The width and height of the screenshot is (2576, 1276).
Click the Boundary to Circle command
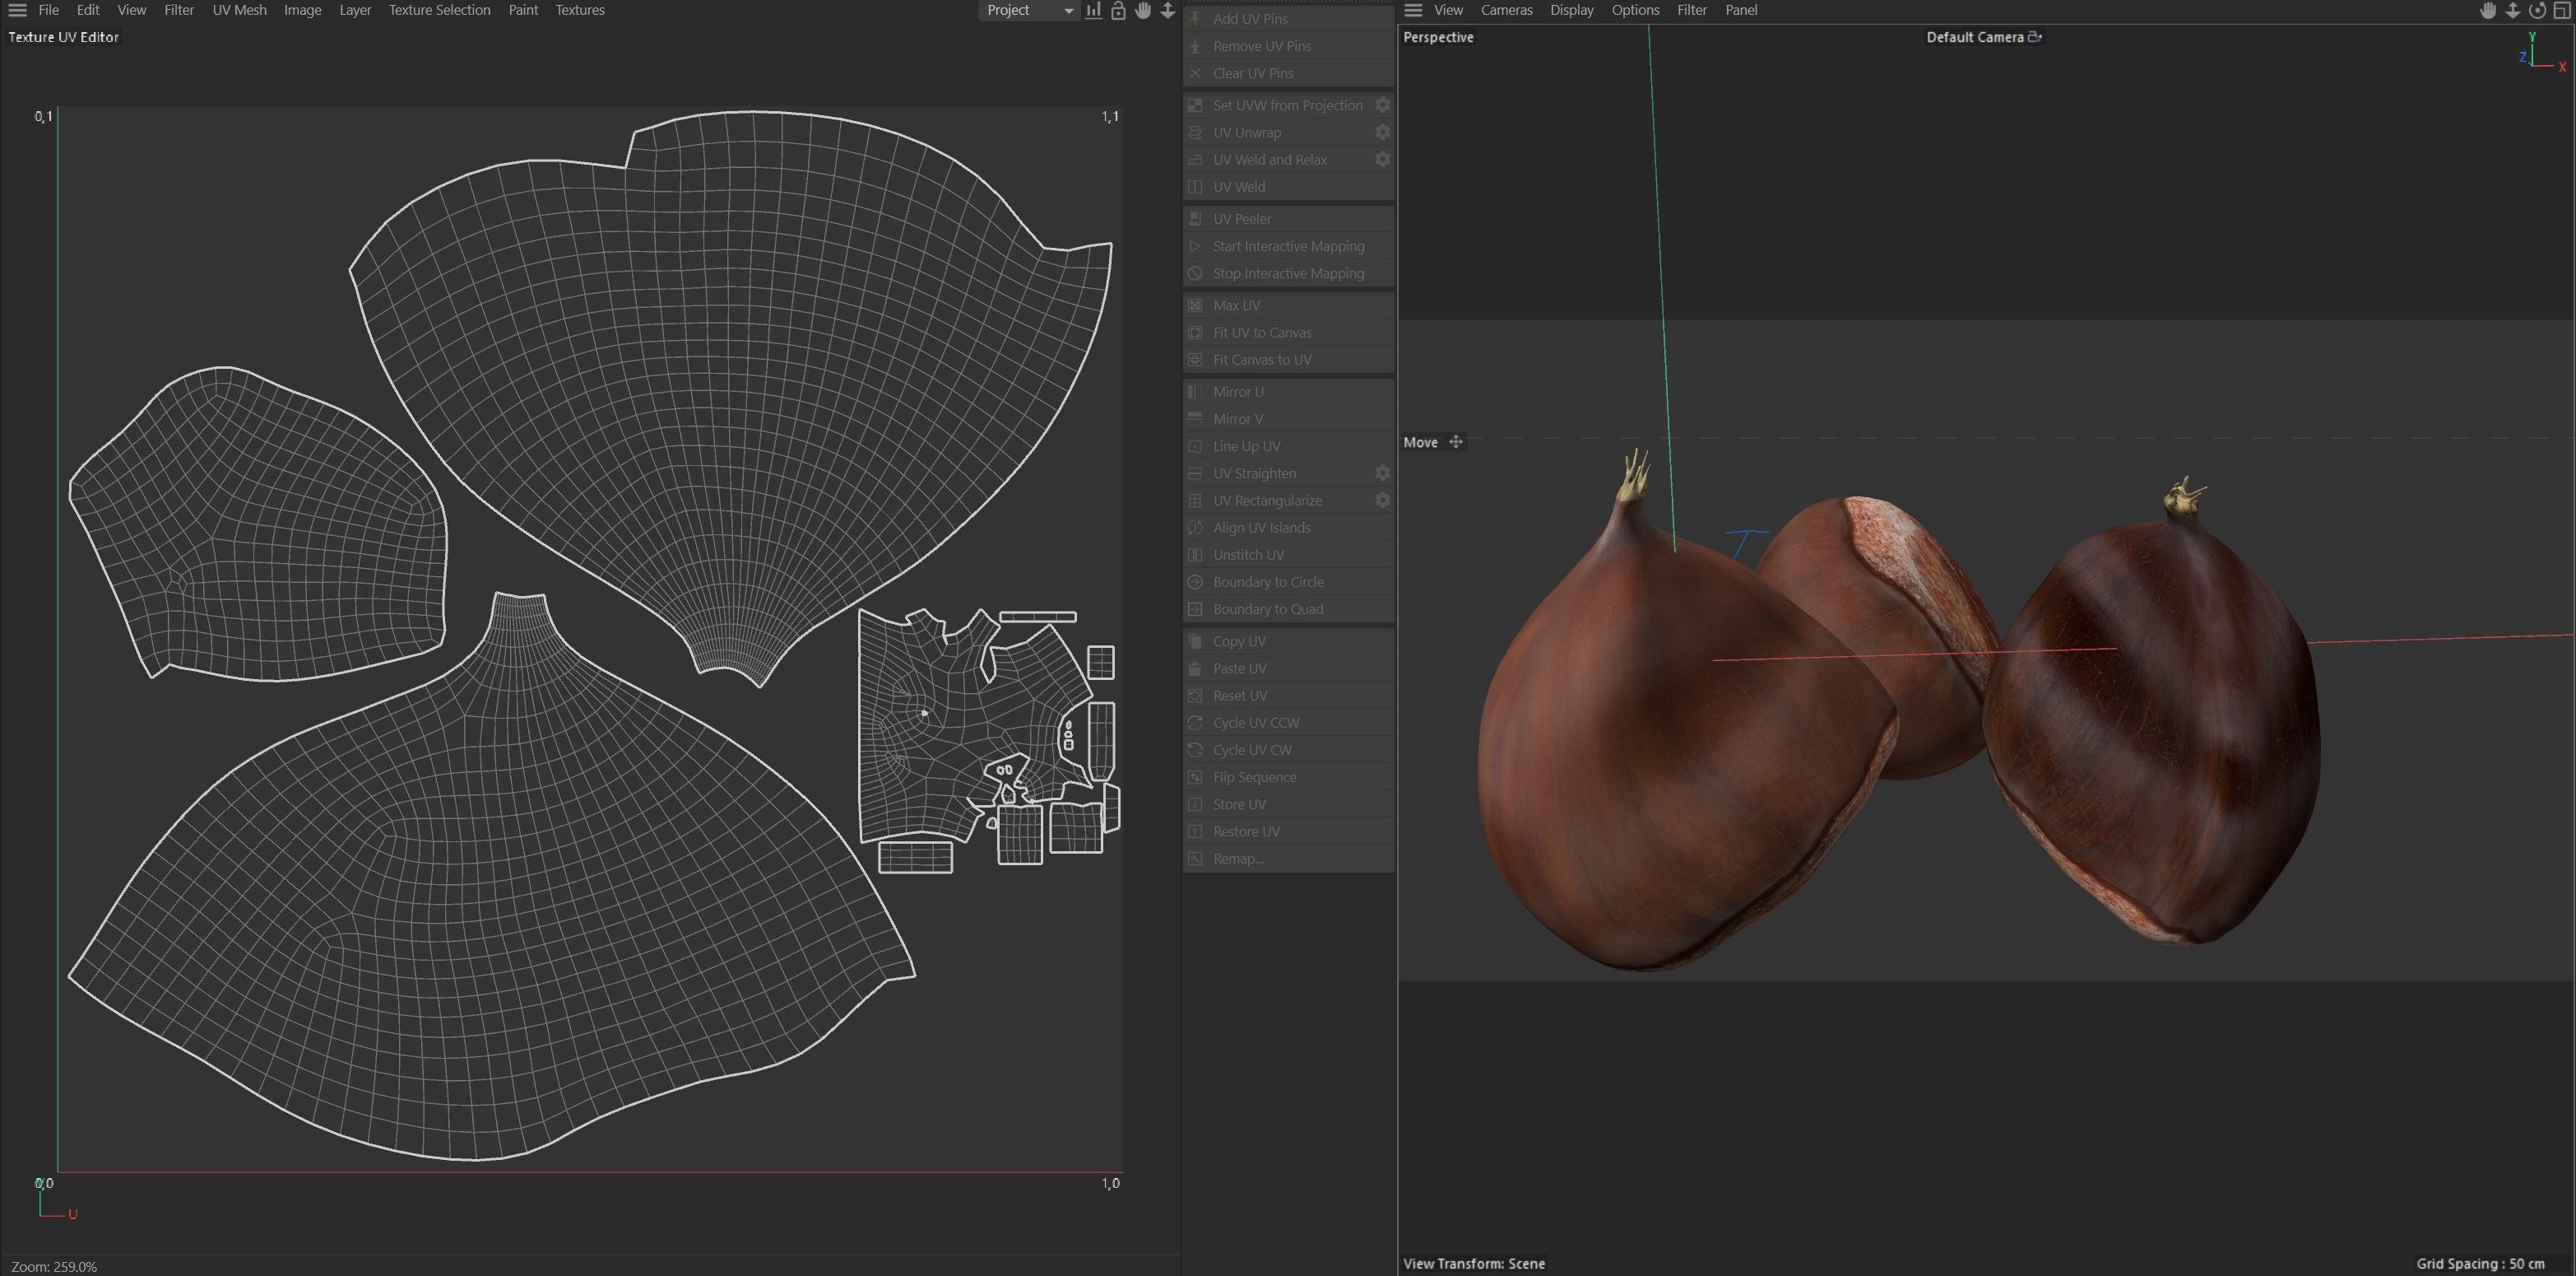[1267, 581]
